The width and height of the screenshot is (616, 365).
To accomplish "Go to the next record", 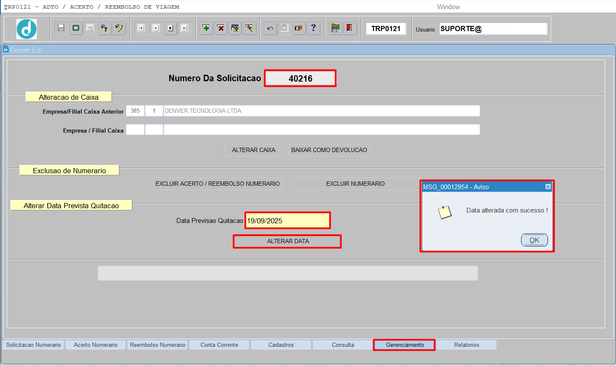I will pyautogui.click(x=170, y=28).
